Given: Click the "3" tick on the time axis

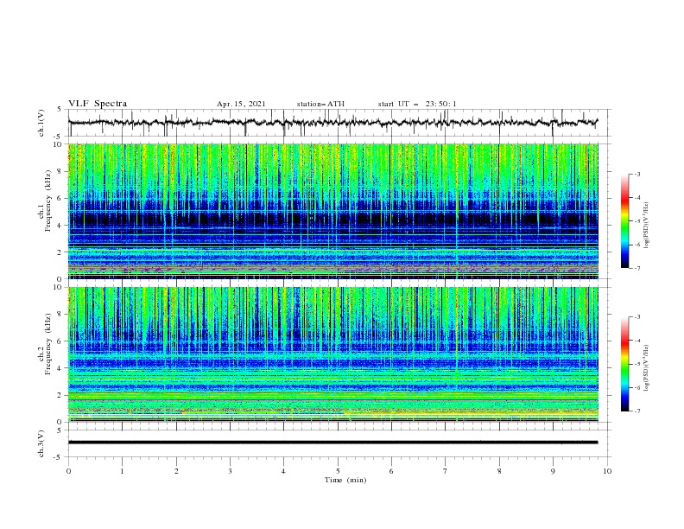Looking at the screenshot, I should pos(230,471).
